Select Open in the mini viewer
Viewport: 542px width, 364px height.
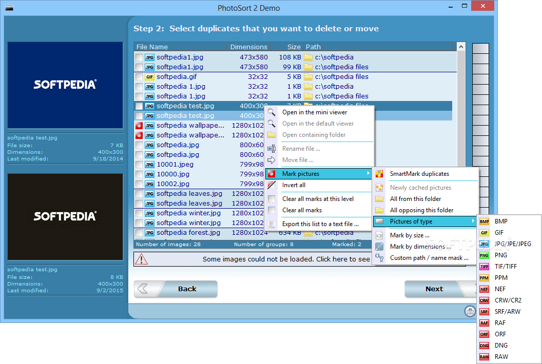point(315,112)
